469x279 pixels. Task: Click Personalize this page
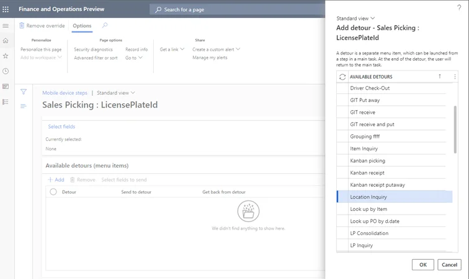(41, 49)
